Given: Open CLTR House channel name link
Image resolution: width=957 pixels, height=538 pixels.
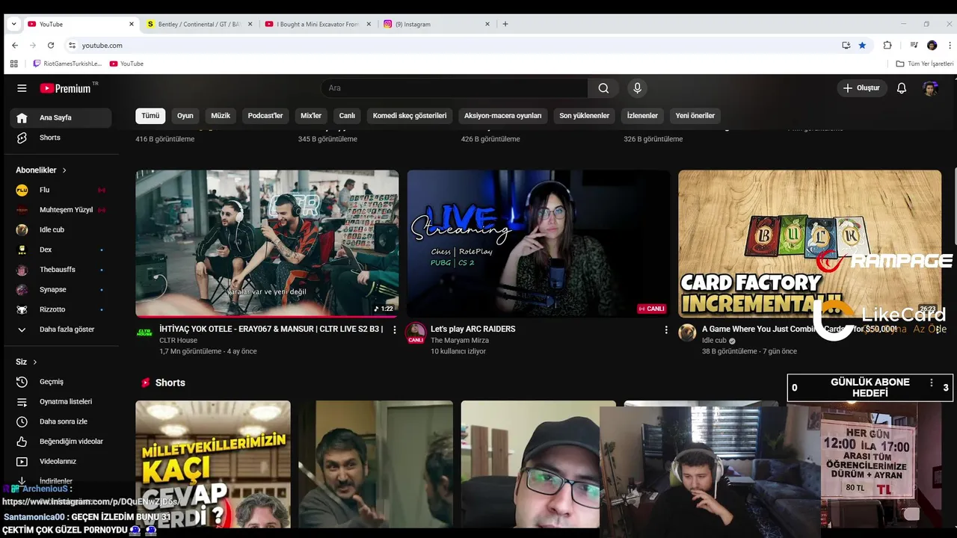Looking at the screenshot, I should (178, 340).
